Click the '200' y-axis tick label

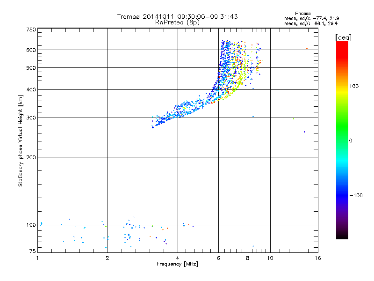pos(31,157)
